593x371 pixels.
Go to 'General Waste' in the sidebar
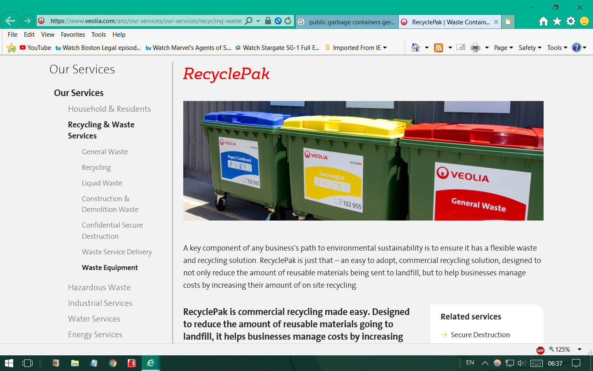(105, 152)
